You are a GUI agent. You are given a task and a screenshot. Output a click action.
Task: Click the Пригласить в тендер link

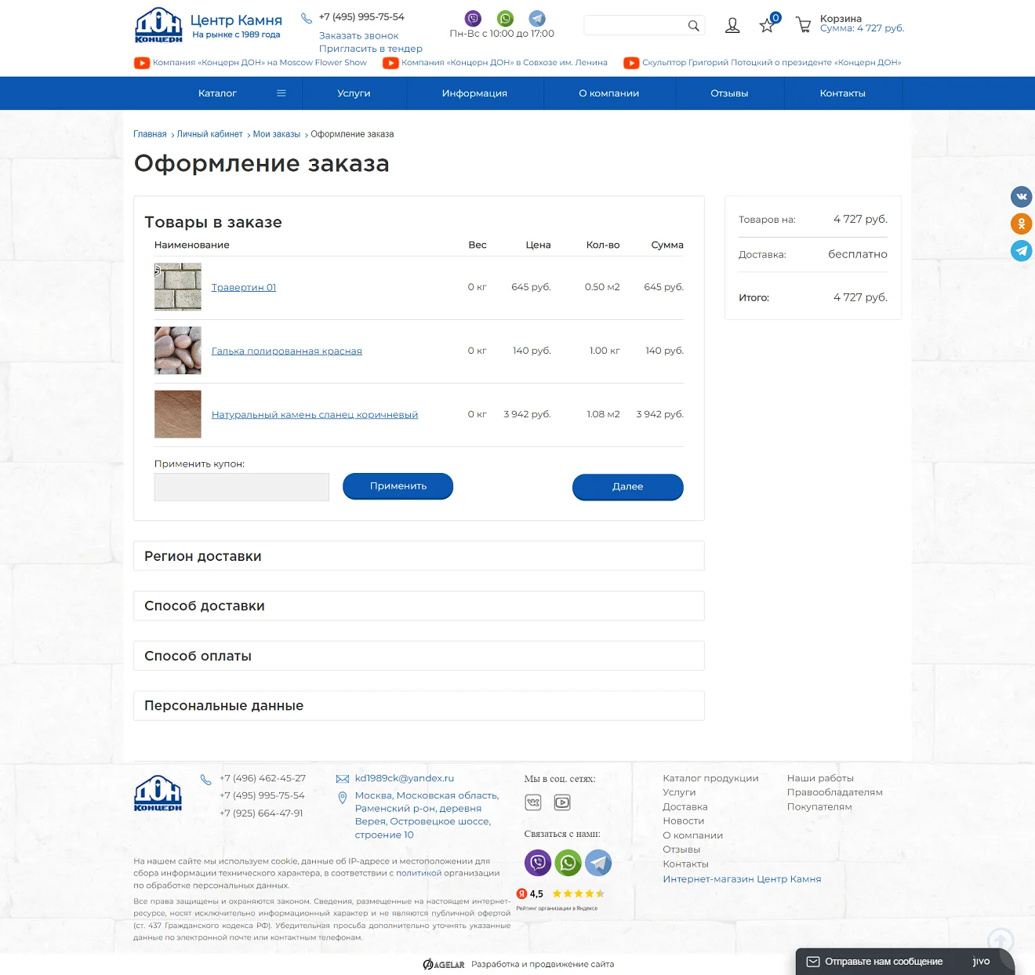pos(370,49)
